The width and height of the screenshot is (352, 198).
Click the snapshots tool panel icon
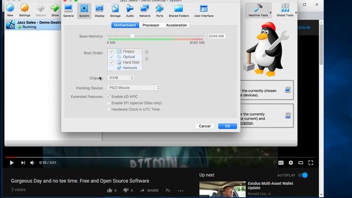288,116
